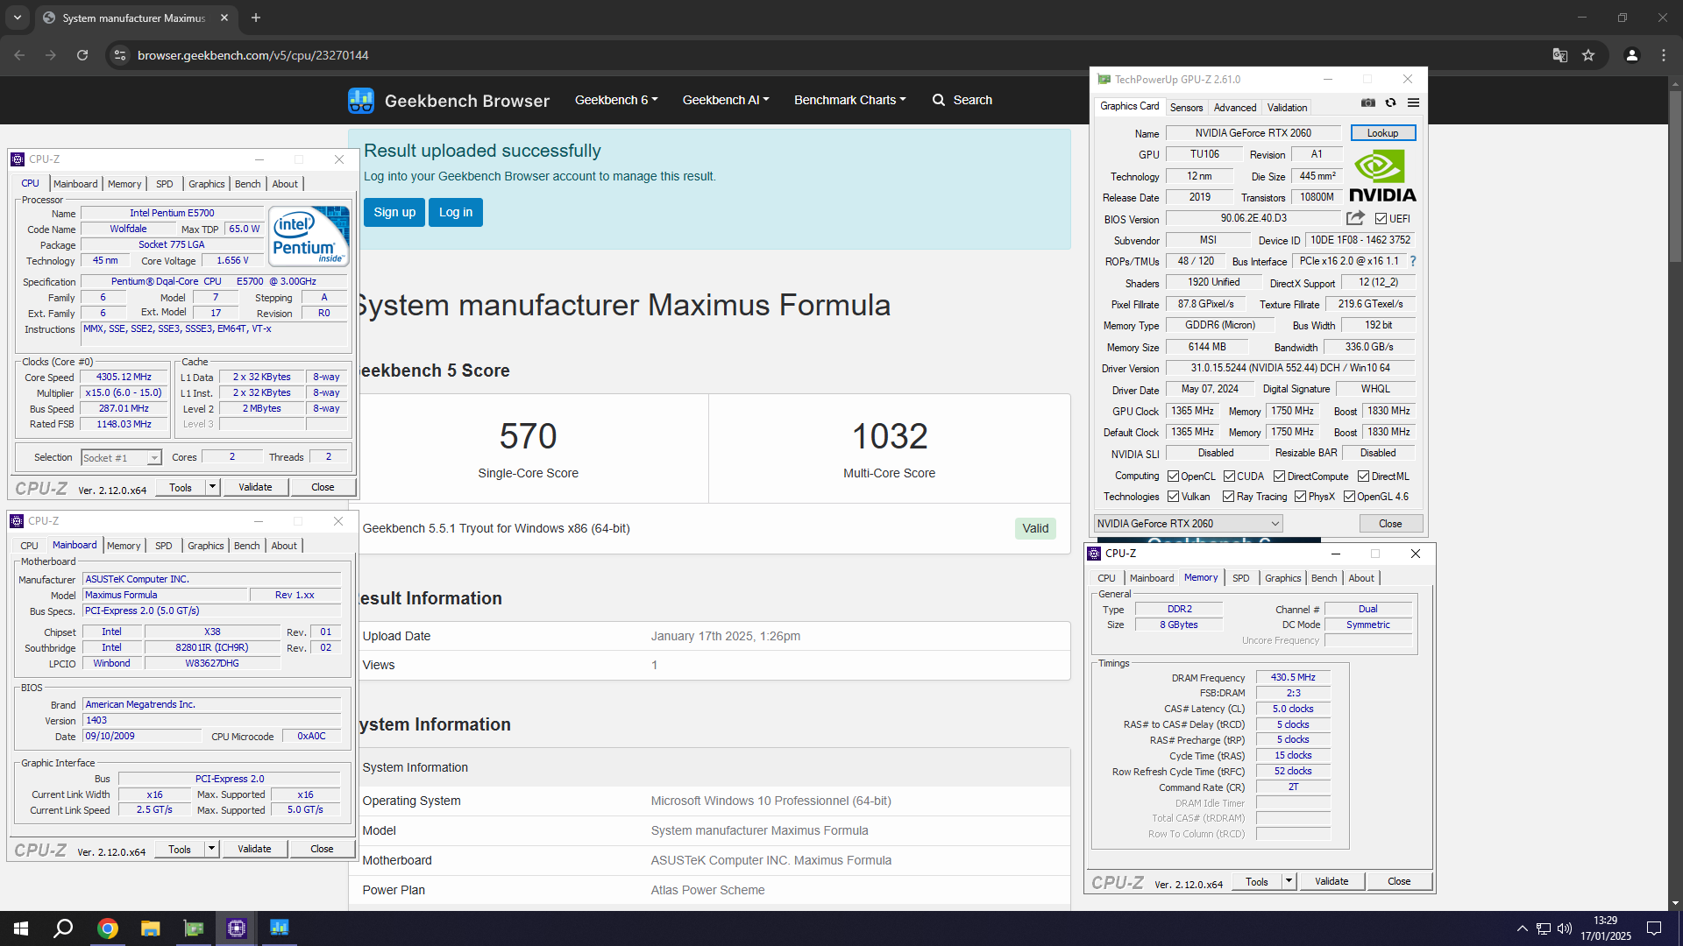1683x946 pixels.
Task: Click the taskbar clock and date
Action: (x=1606, y=928)
